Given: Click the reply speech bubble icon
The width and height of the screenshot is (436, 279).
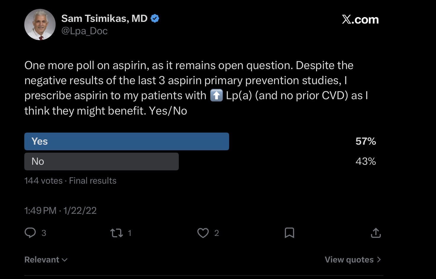Looking at the screenshot, I should pos(30,233).
